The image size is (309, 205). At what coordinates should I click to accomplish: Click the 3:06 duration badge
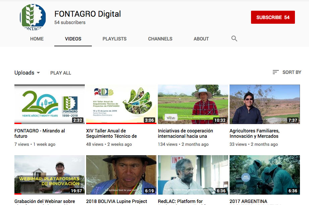[x=149, y=120]
